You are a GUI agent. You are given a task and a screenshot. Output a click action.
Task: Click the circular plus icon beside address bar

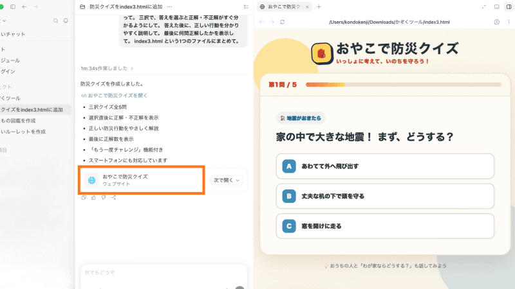pos(496,22)
